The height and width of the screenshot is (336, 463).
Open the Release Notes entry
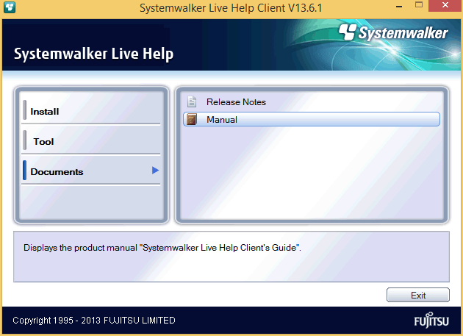pos(312,102)
